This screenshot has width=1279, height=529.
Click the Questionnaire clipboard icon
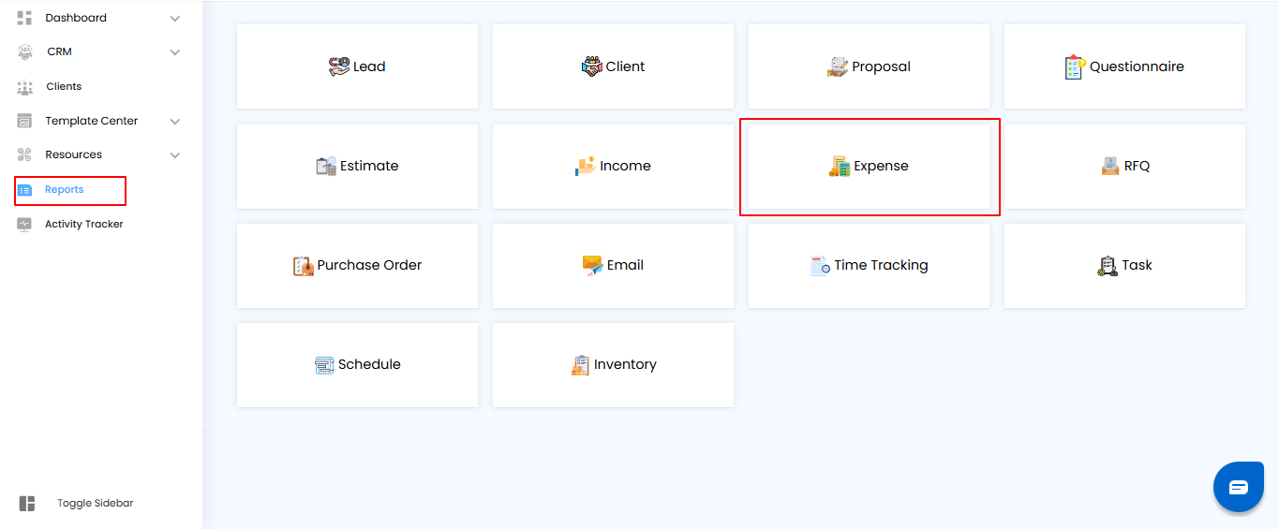click(1074, 66)
